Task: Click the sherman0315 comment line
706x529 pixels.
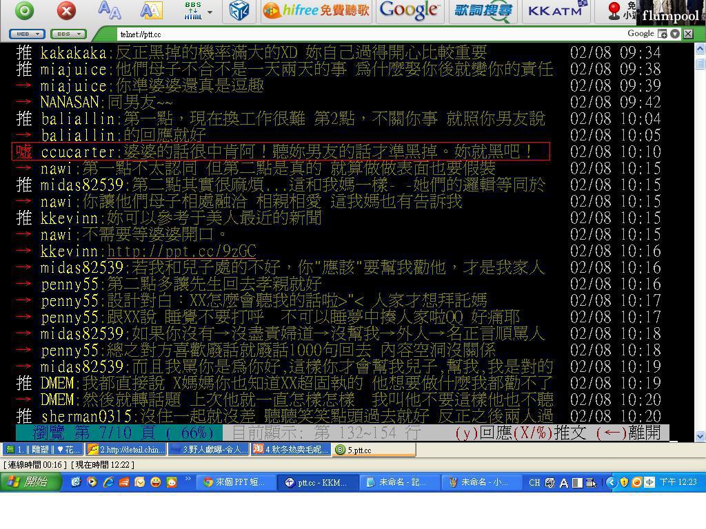Action: click(x=285, y=416)
